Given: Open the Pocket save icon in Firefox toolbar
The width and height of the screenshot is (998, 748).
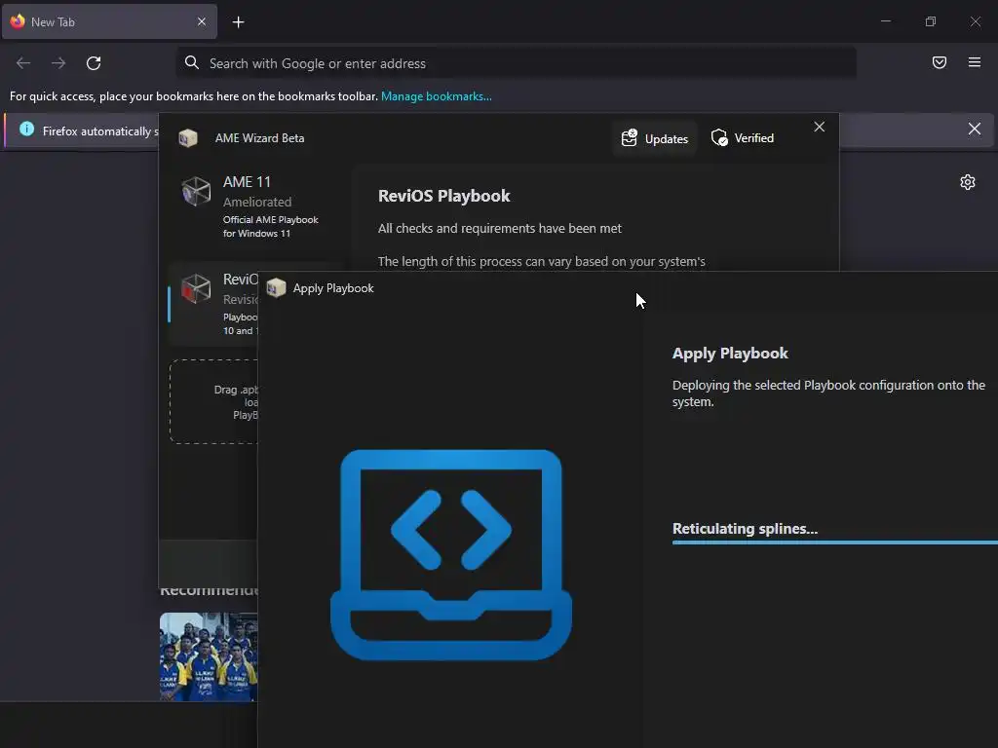Looking at the screenshot, I should click(x=939, y=62).
